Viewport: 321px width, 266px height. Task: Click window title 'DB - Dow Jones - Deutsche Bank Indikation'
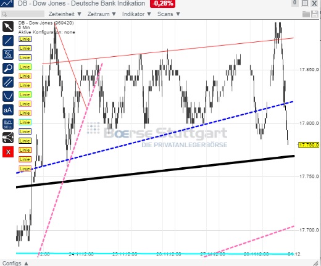pos(81,3)
